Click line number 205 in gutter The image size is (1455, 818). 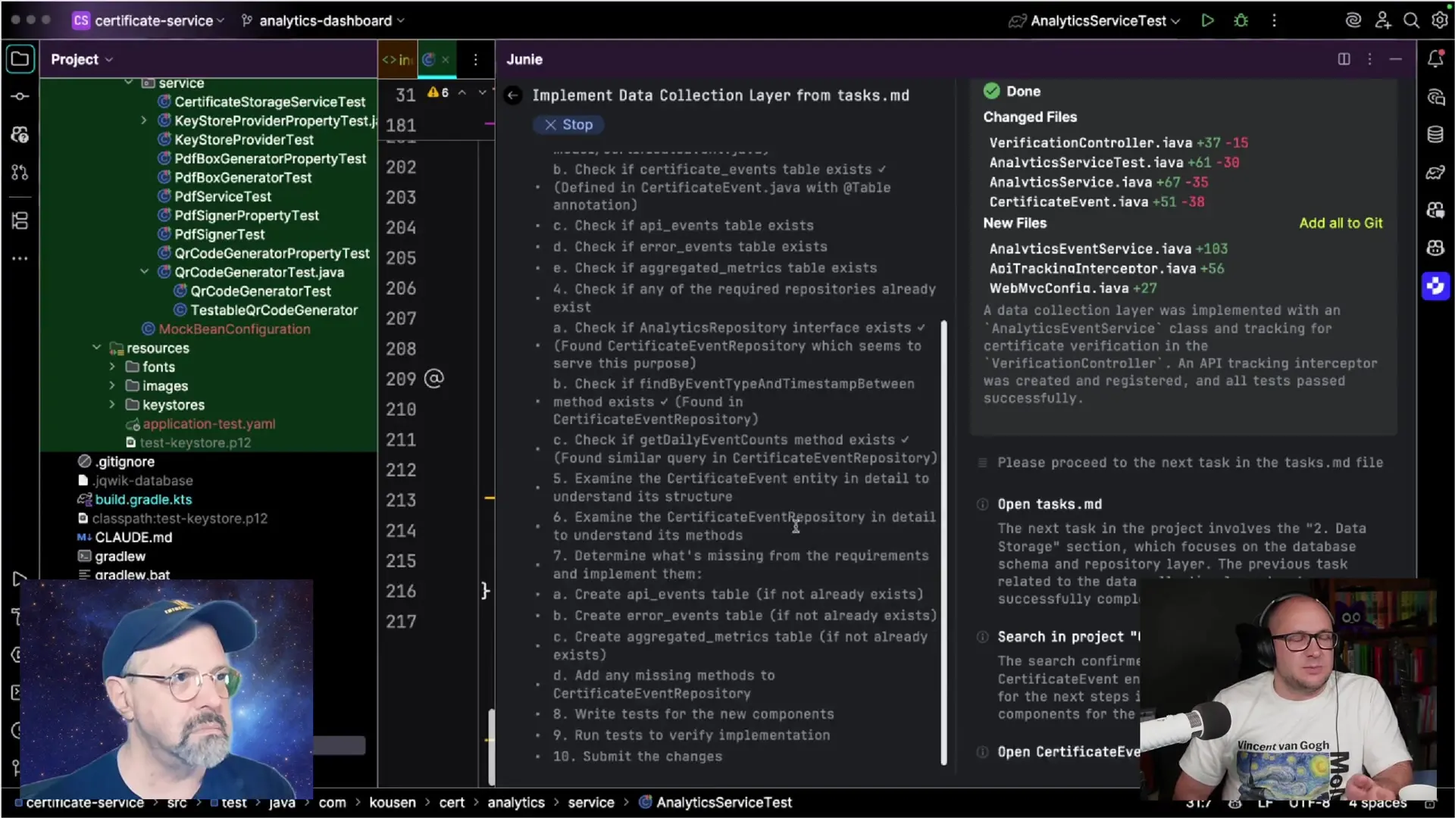pos(401,258)
